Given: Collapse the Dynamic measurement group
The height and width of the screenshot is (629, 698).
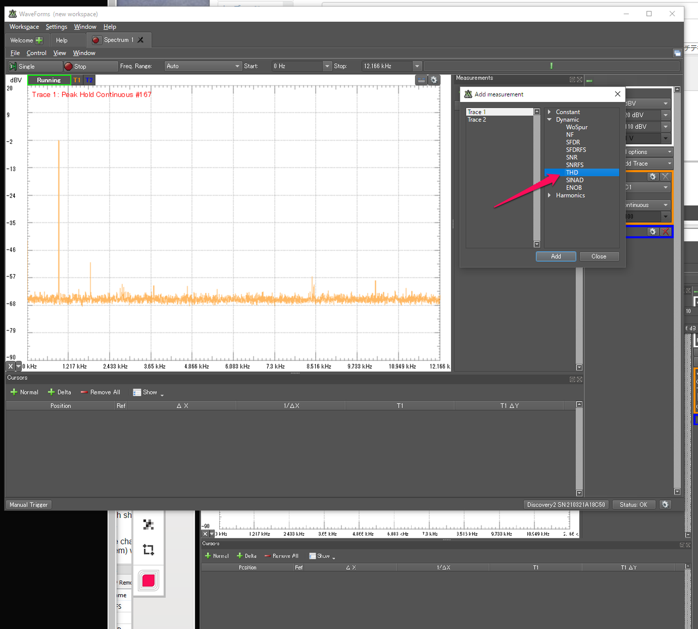Looking at the screenshot, I should pos(549,120).
